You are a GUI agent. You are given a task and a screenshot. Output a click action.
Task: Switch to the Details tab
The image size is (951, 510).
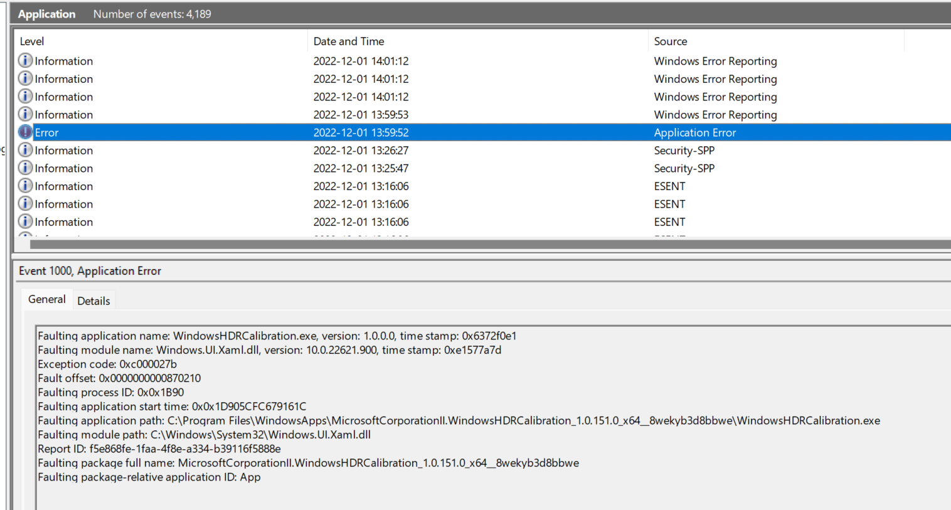[x=93, y=301]
